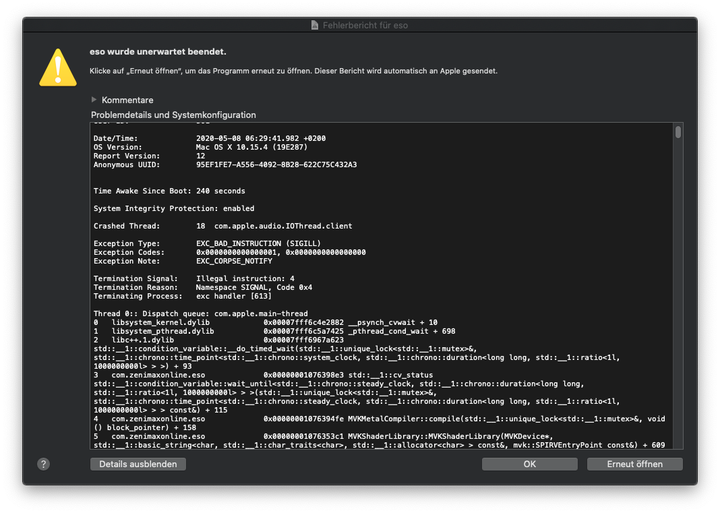Viewport: 720px width, 513px height.
Task: Reopen the app via Erneut öffnen
Action: pos(634,464)
